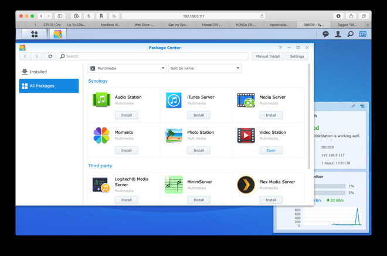Install Plex Media Server
Image resolution: width=387 pixels, height=256 pixels.
point(271,200)
